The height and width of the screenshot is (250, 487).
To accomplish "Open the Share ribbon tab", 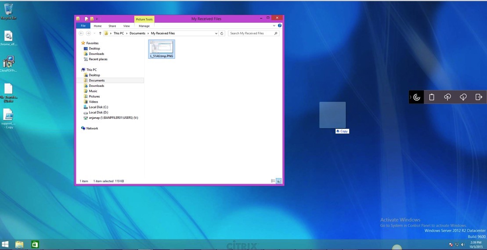I will (112, 26).
